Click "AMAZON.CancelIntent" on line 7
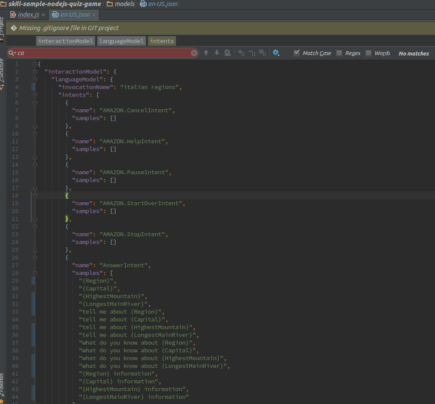This screenshot has width=435, height=404. pyautogui.click(x=136, y=111)
